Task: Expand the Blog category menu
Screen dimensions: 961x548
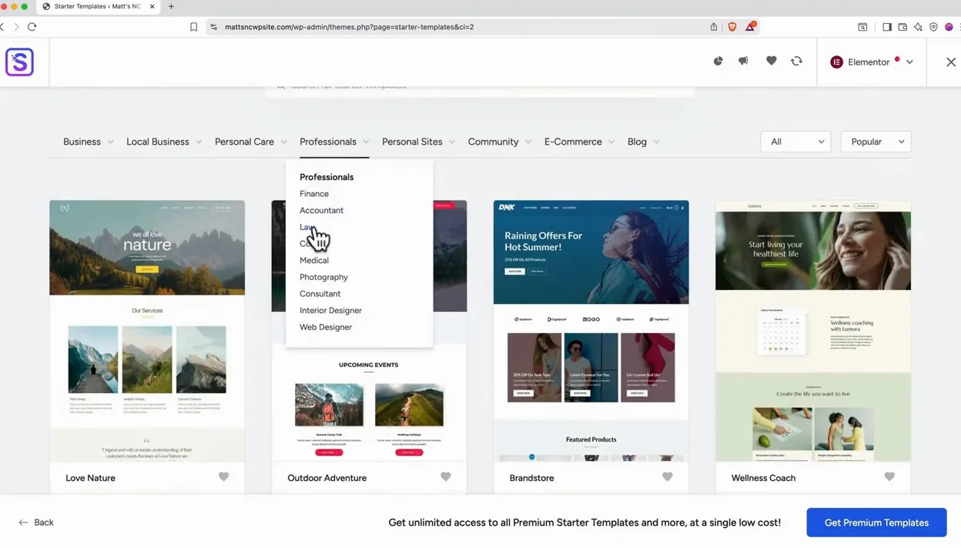Action: pos(643,142)
